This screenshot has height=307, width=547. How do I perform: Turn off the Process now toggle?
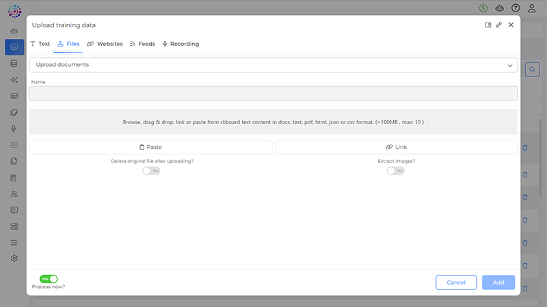[49, 278]
